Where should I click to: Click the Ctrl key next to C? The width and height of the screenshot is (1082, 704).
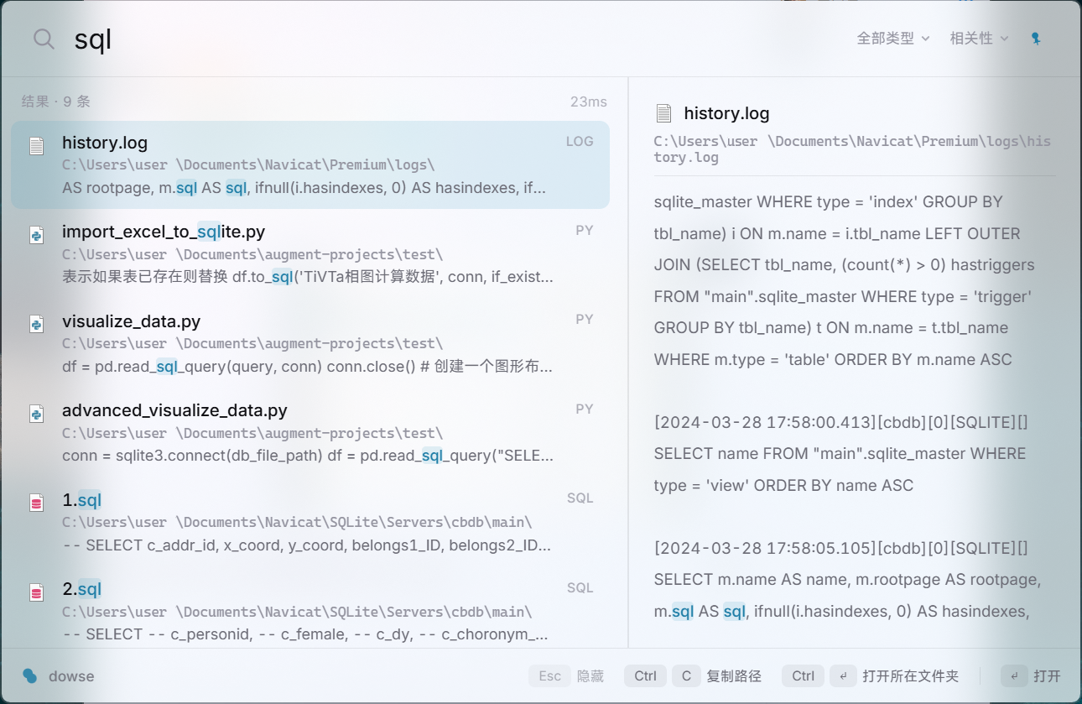pos(645,676)
